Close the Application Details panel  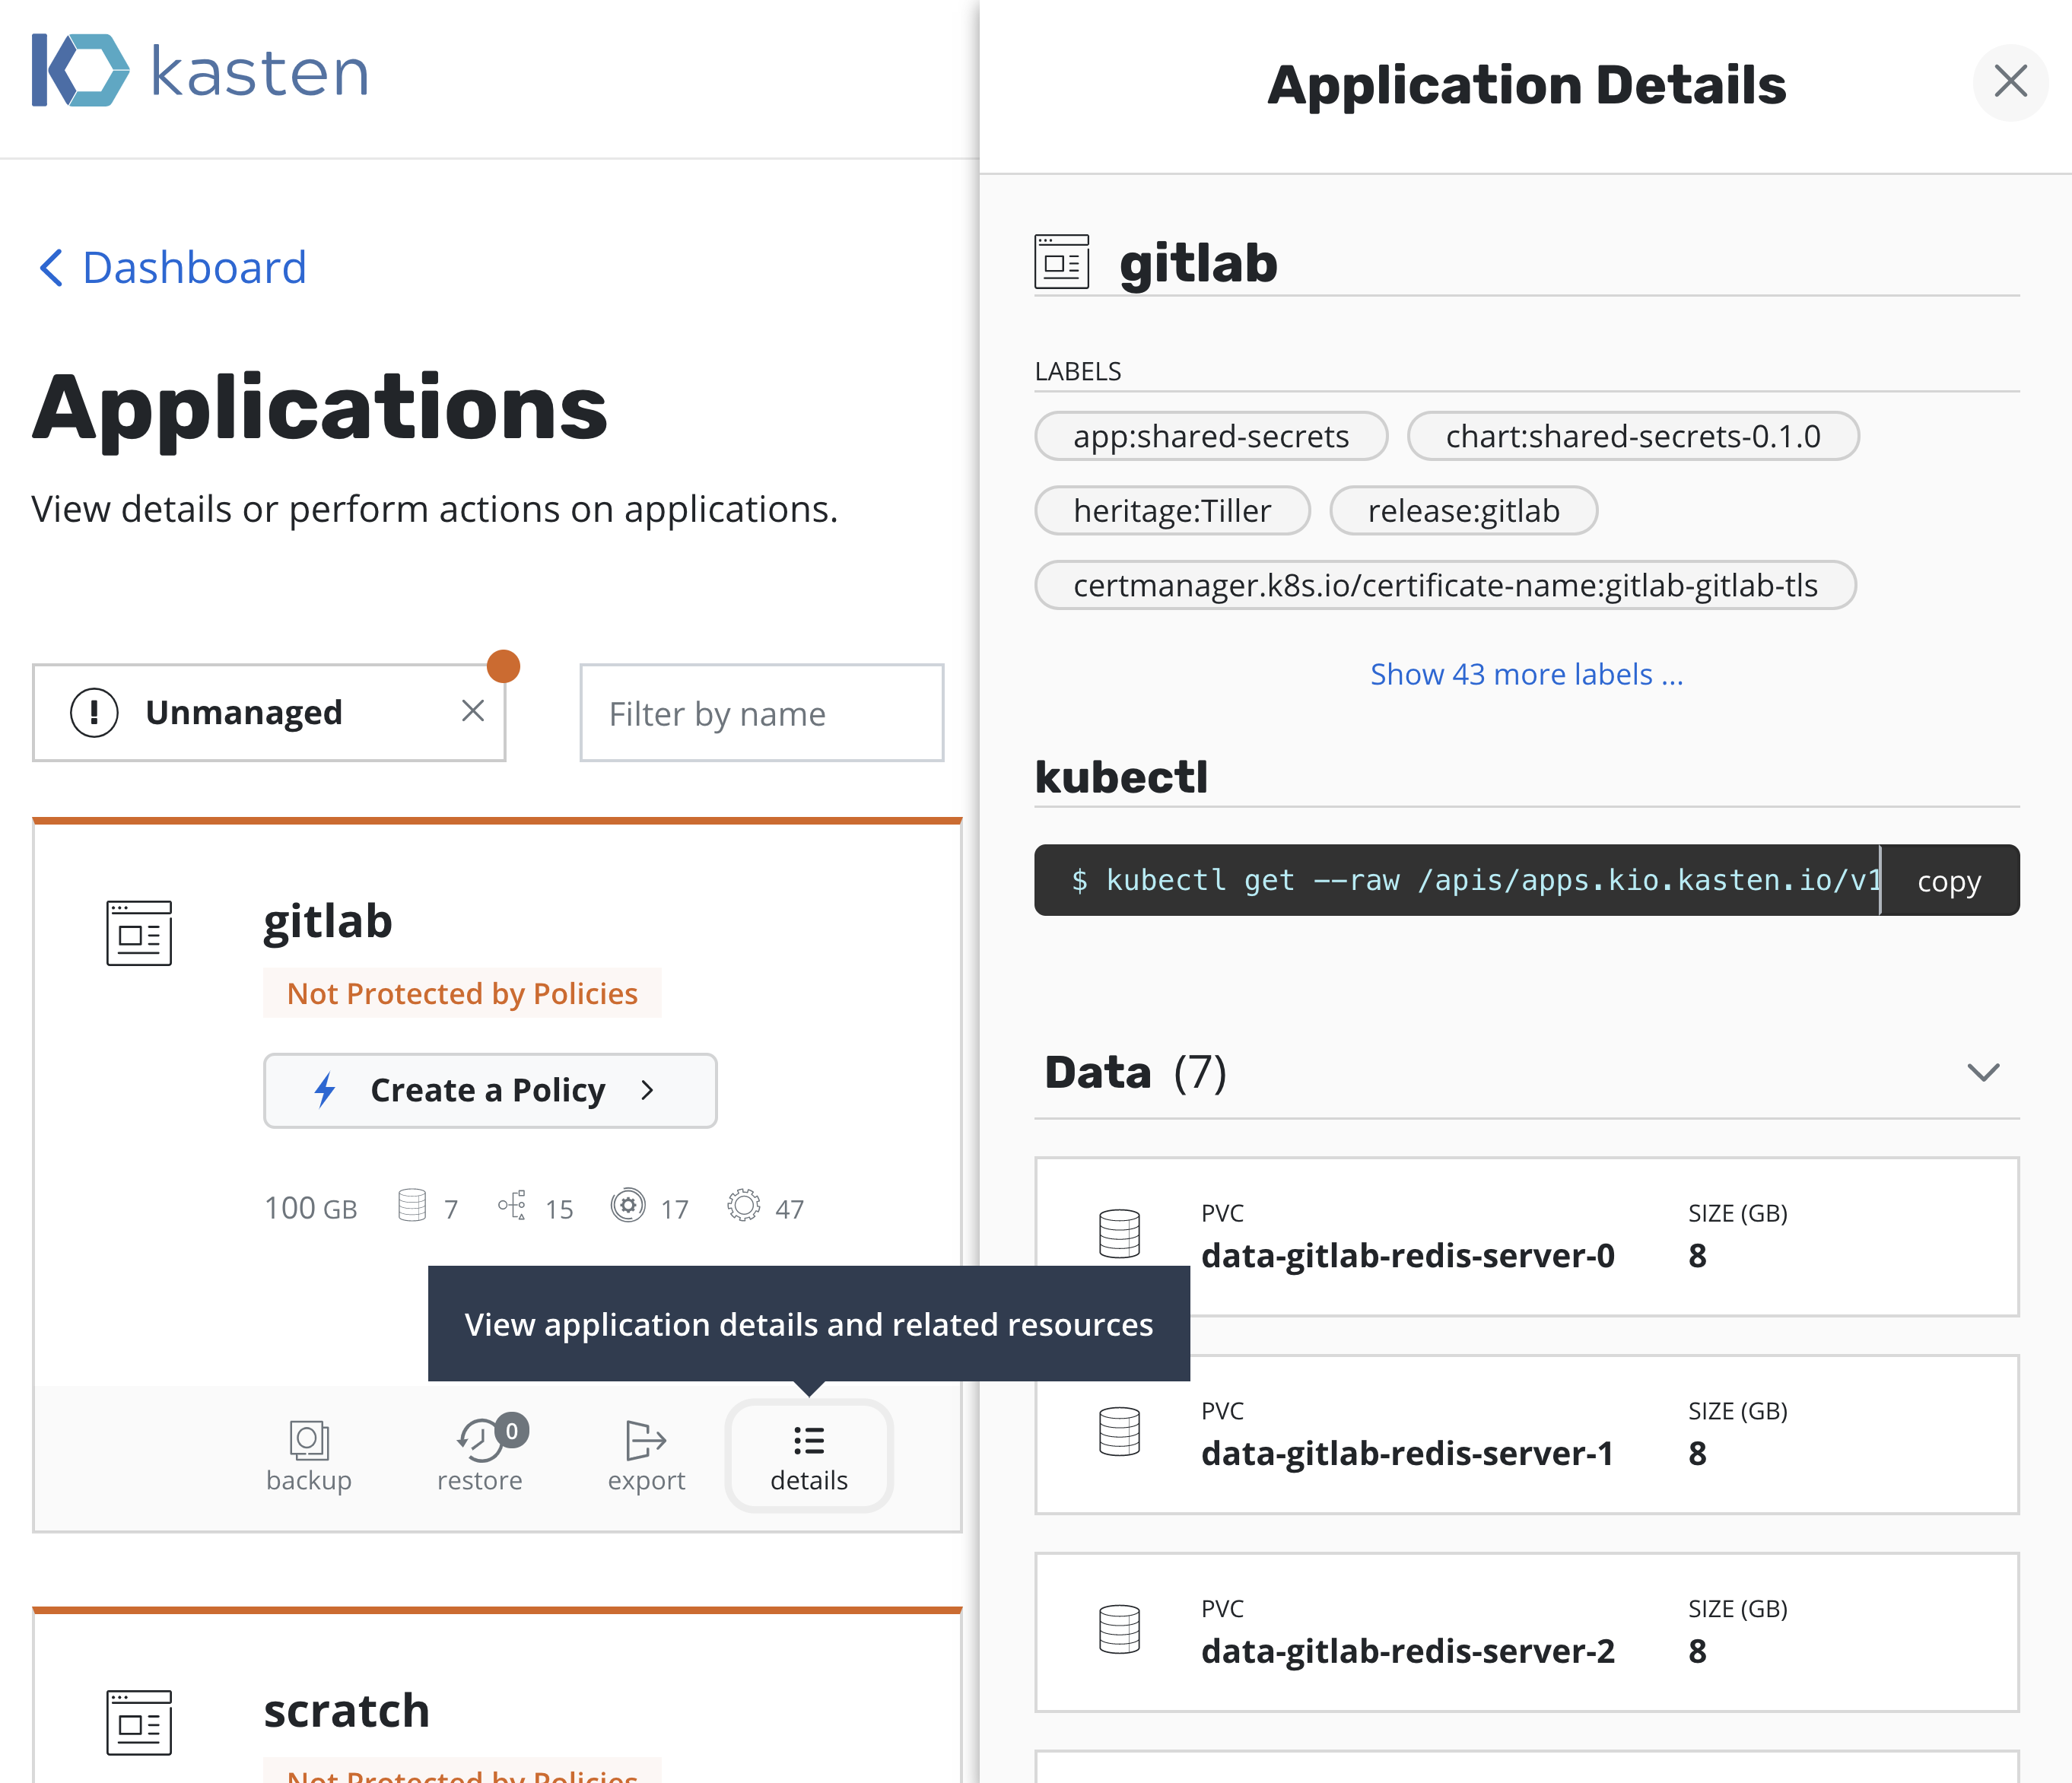tap(2010, 82)
